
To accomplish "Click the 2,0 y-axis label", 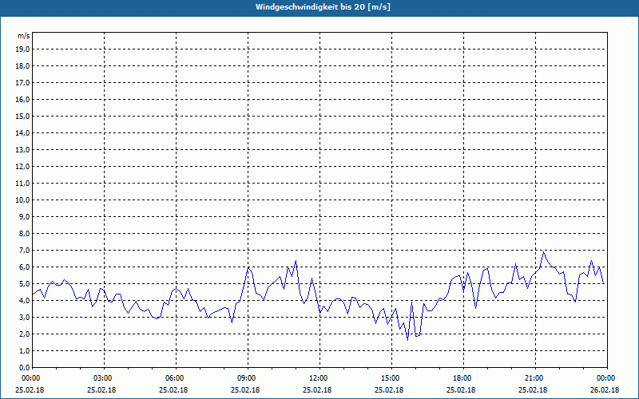I will click(x=24, y=334).
